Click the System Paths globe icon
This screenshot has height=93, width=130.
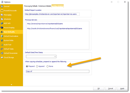tap(2, 40)
